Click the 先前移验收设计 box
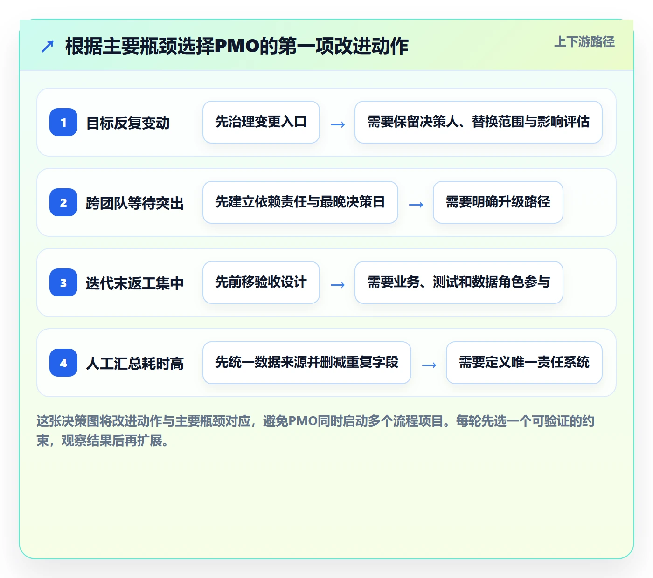 pos(261,282)
